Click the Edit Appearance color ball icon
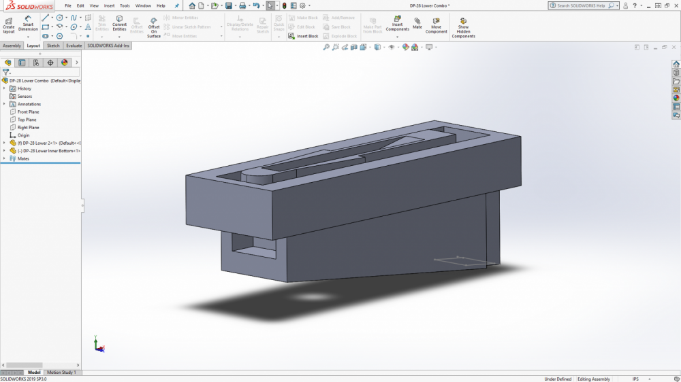This screenshot has height=382, width=681. click(x=406, y=48)
